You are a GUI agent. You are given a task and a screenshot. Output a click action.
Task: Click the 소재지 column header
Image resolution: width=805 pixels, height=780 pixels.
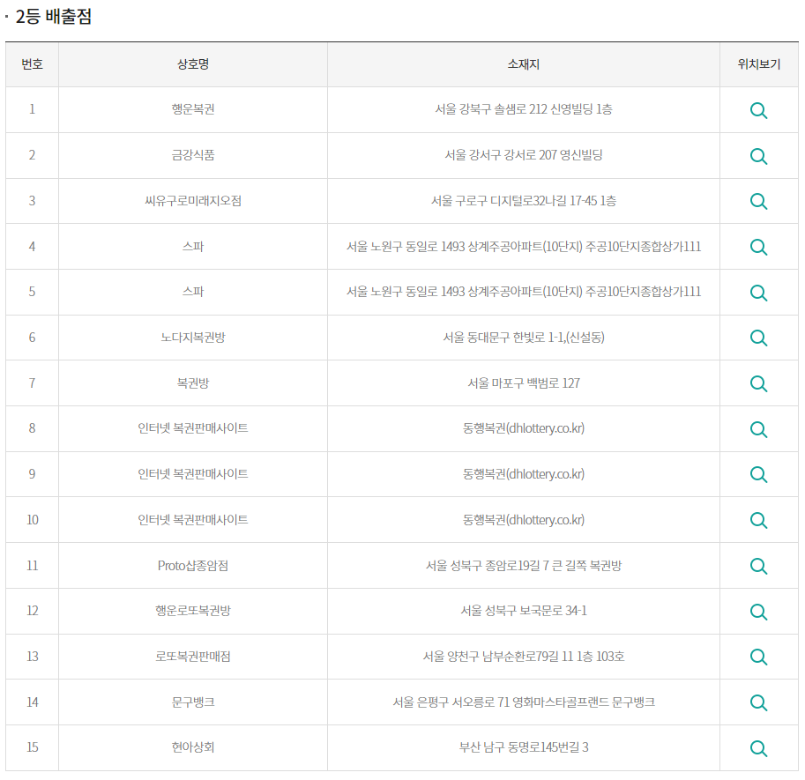[523, 64]
